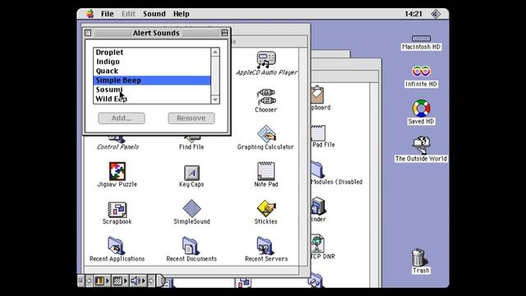Select The Outside World desktop icon
526x296 pixels.
[421, 146]
